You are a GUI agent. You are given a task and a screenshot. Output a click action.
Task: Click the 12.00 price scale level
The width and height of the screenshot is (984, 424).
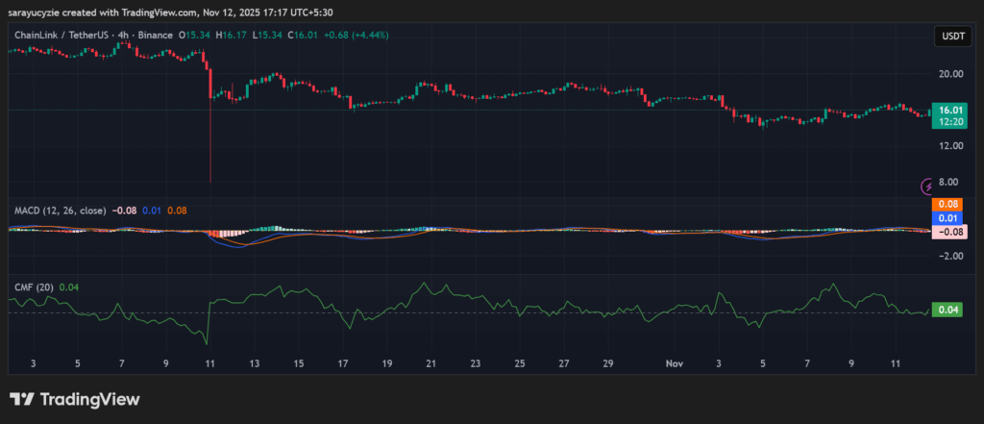click(948, 146)
